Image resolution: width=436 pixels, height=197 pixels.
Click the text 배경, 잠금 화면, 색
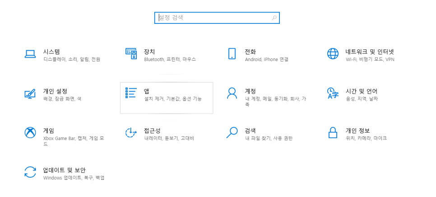[62, 98]
